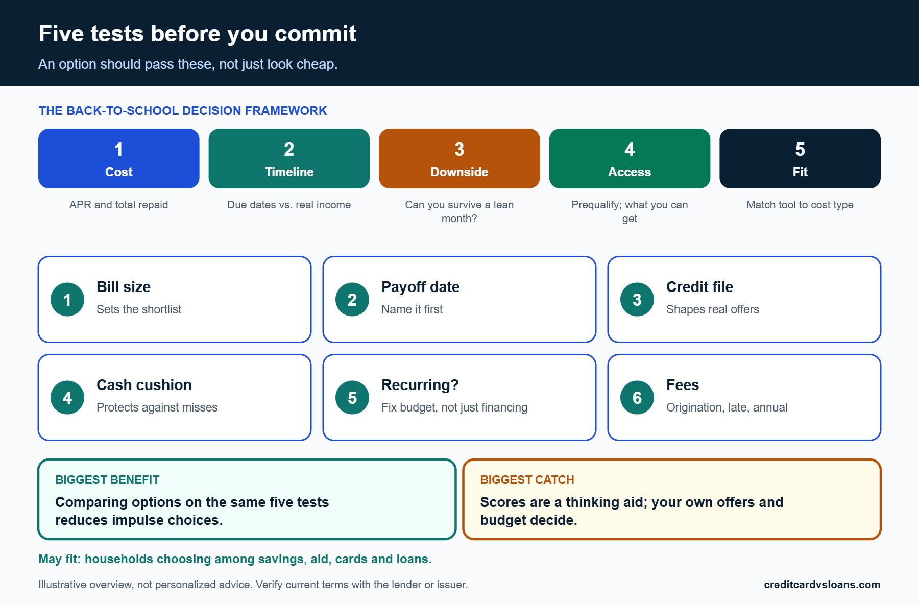Select the 'Recurring?' card heading
The image size is (919, 605).
[420, 385]
